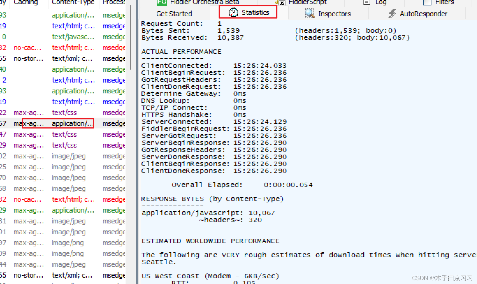Select the image/jpeg session ending 70
Image resolution: width=477 pixels, height=284 pixels.
click(x=63, y=178)
